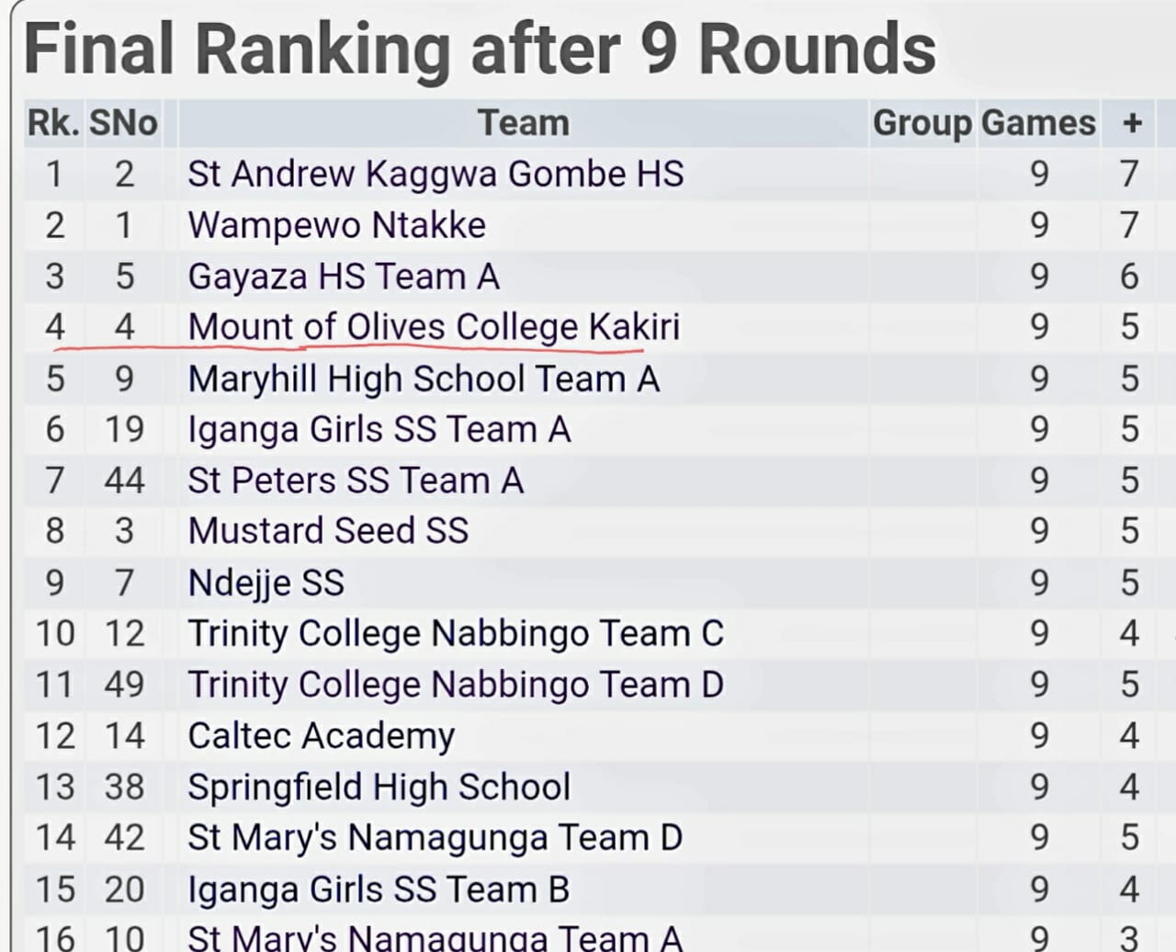This screenshot has height=952, width=1176.
Task: Select Gayaza HS Team A entry
Action: click(x=343, y=277)
